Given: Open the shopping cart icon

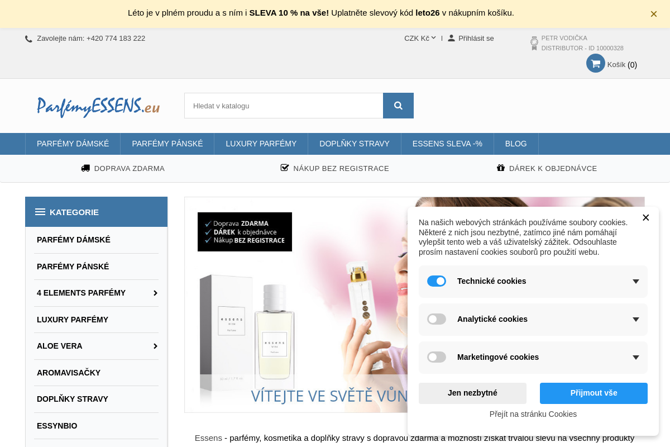Looking at the screenshot, I should (x=596, y=63).
